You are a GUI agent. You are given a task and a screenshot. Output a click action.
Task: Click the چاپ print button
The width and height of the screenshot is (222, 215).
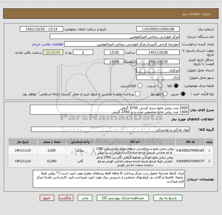[85, 198]
